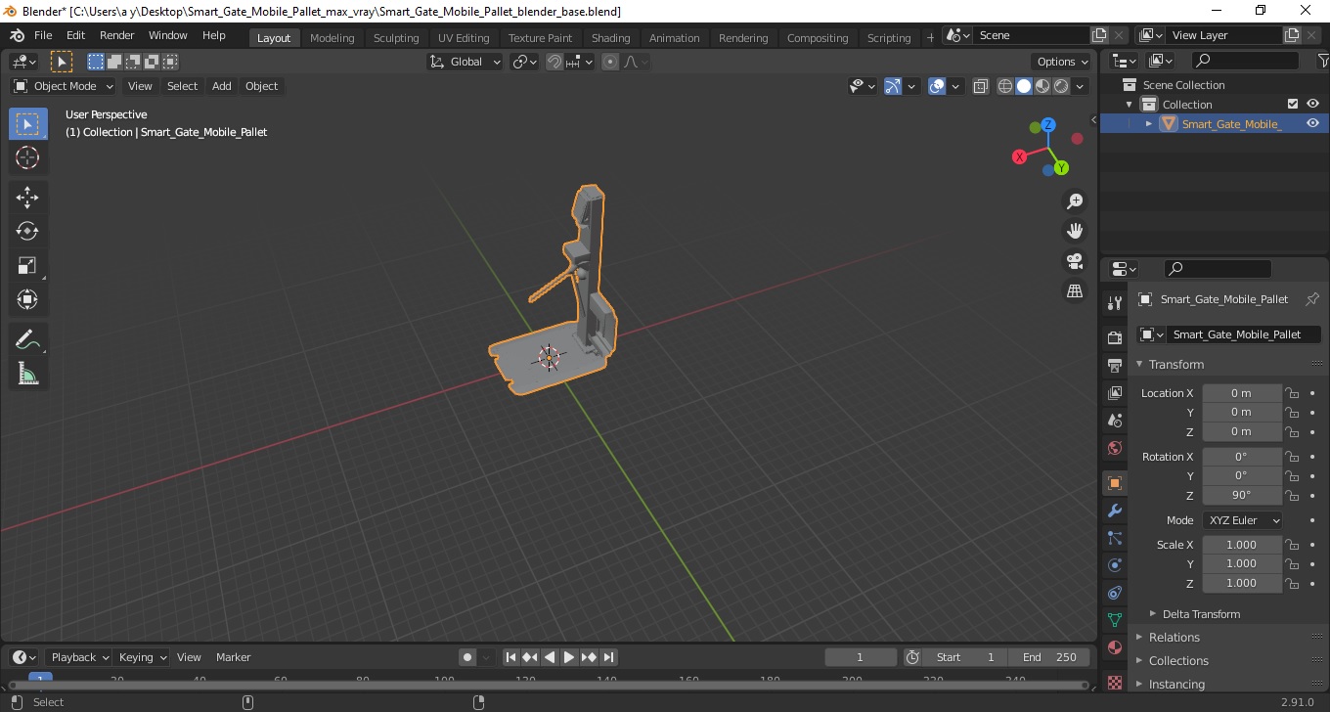Viewport: 1330px width, 712px height.
Task: Open the Render properties tab
Action: pyautogui.click(x=1114, y=338)
